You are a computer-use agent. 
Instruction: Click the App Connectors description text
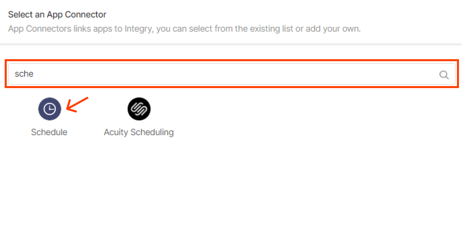pos(184,29)
